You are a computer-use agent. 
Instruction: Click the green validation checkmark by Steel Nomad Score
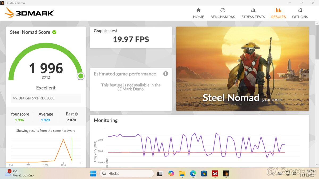click(x=54, y=32)
